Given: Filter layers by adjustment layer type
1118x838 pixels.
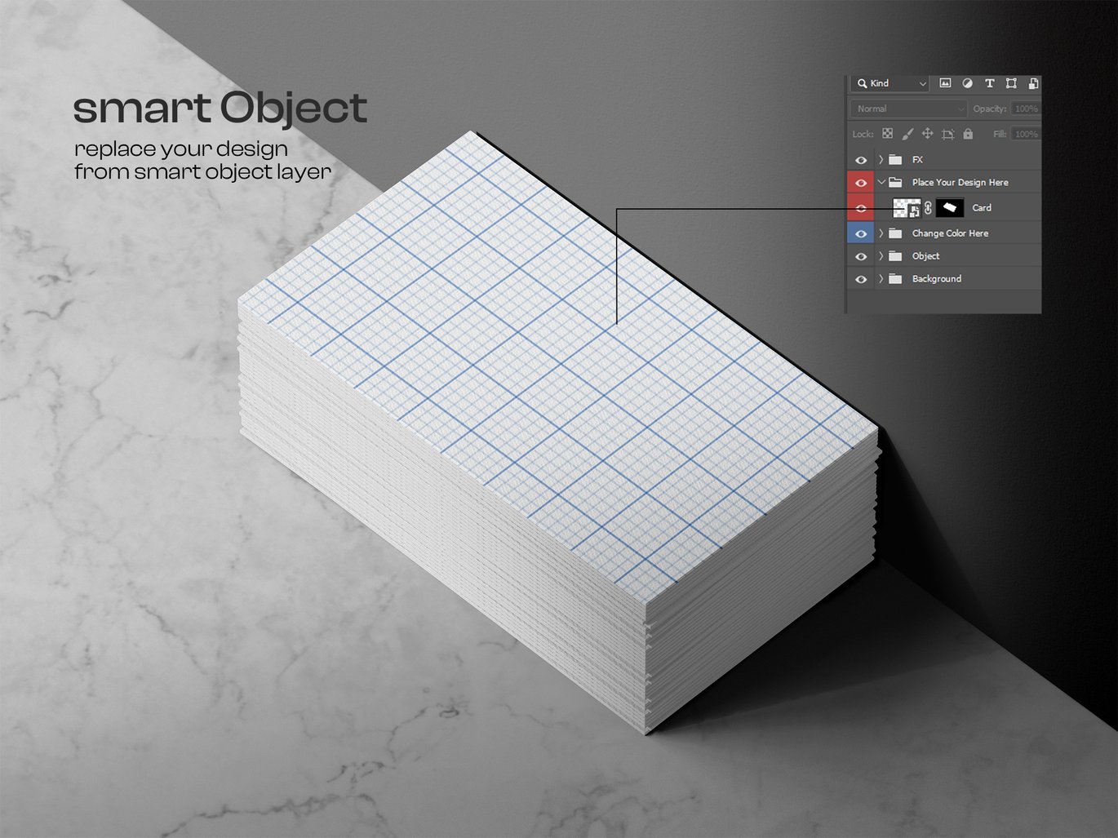Looking at the screenshot, I should point(967,83).
